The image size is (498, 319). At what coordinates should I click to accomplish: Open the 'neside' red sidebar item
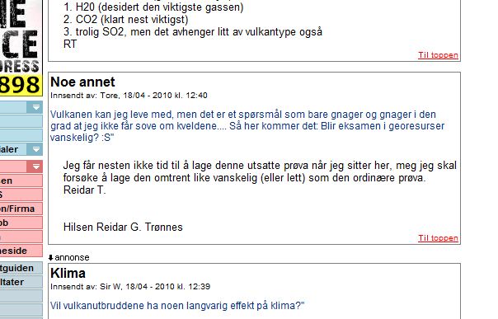click(21, 251)
